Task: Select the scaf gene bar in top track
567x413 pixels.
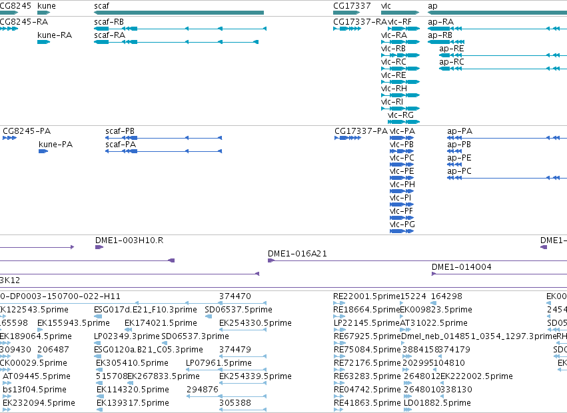Action: pos(179,13)
